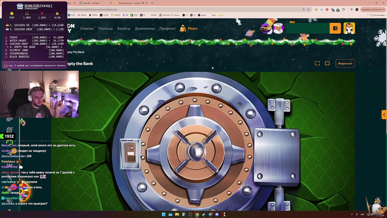This screenshot has width=387, height=218.
Task: Open the Помощь menu item
Action: click(x=106, y=28)
